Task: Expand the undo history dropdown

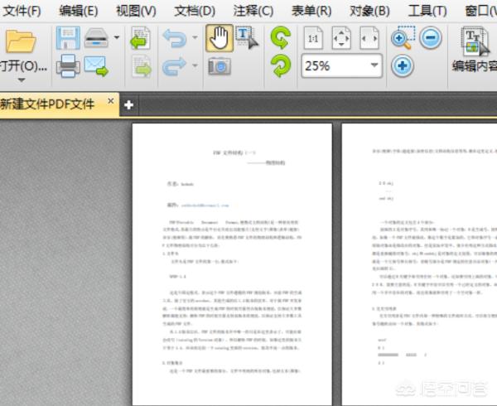Action: tap(195, 37)
